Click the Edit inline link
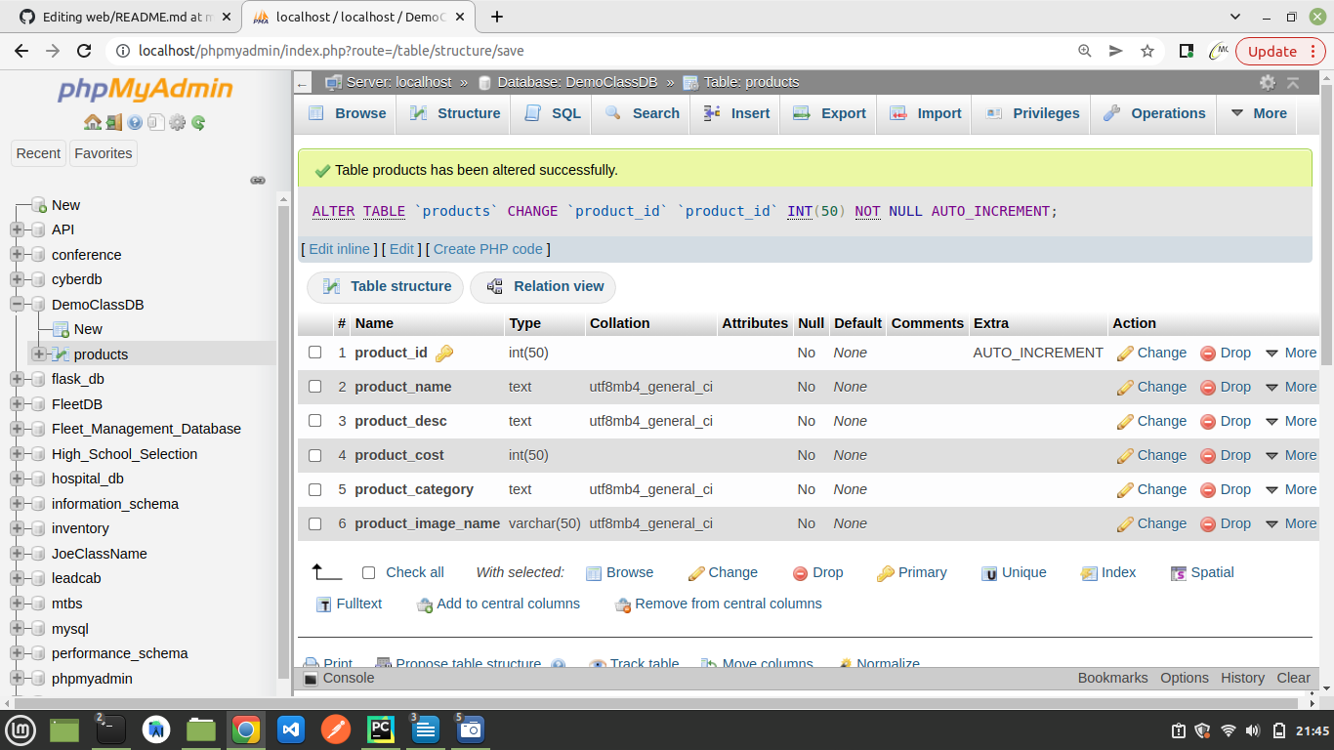 tap(339, 249)
